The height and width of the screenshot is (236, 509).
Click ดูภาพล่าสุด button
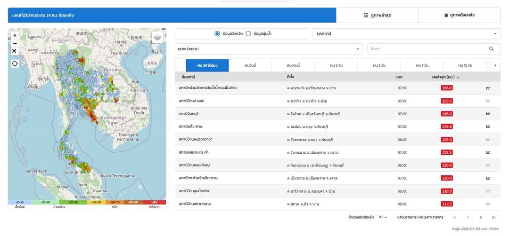(377, 15)
